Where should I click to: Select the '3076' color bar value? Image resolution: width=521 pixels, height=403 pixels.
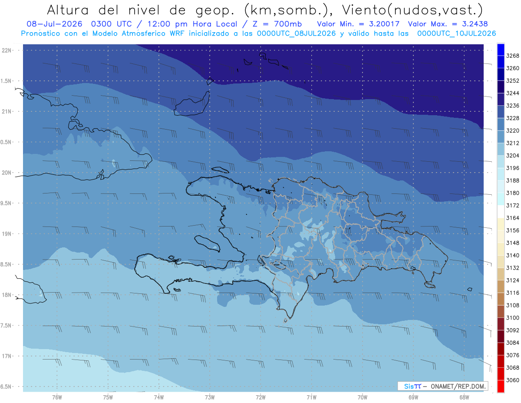coord(513,355)
